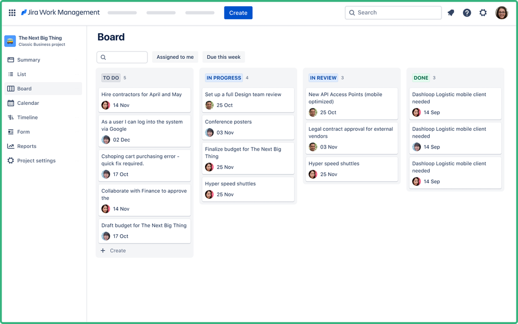The image size is (518, 324).
Task: Click the DONE column header
Action: tap(421, 78)
